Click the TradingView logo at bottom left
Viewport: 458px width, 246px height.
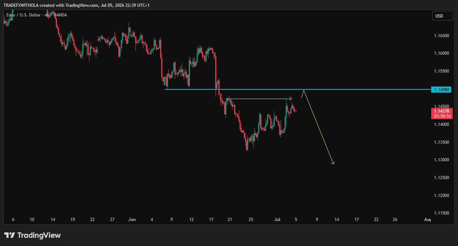(32, 235)
